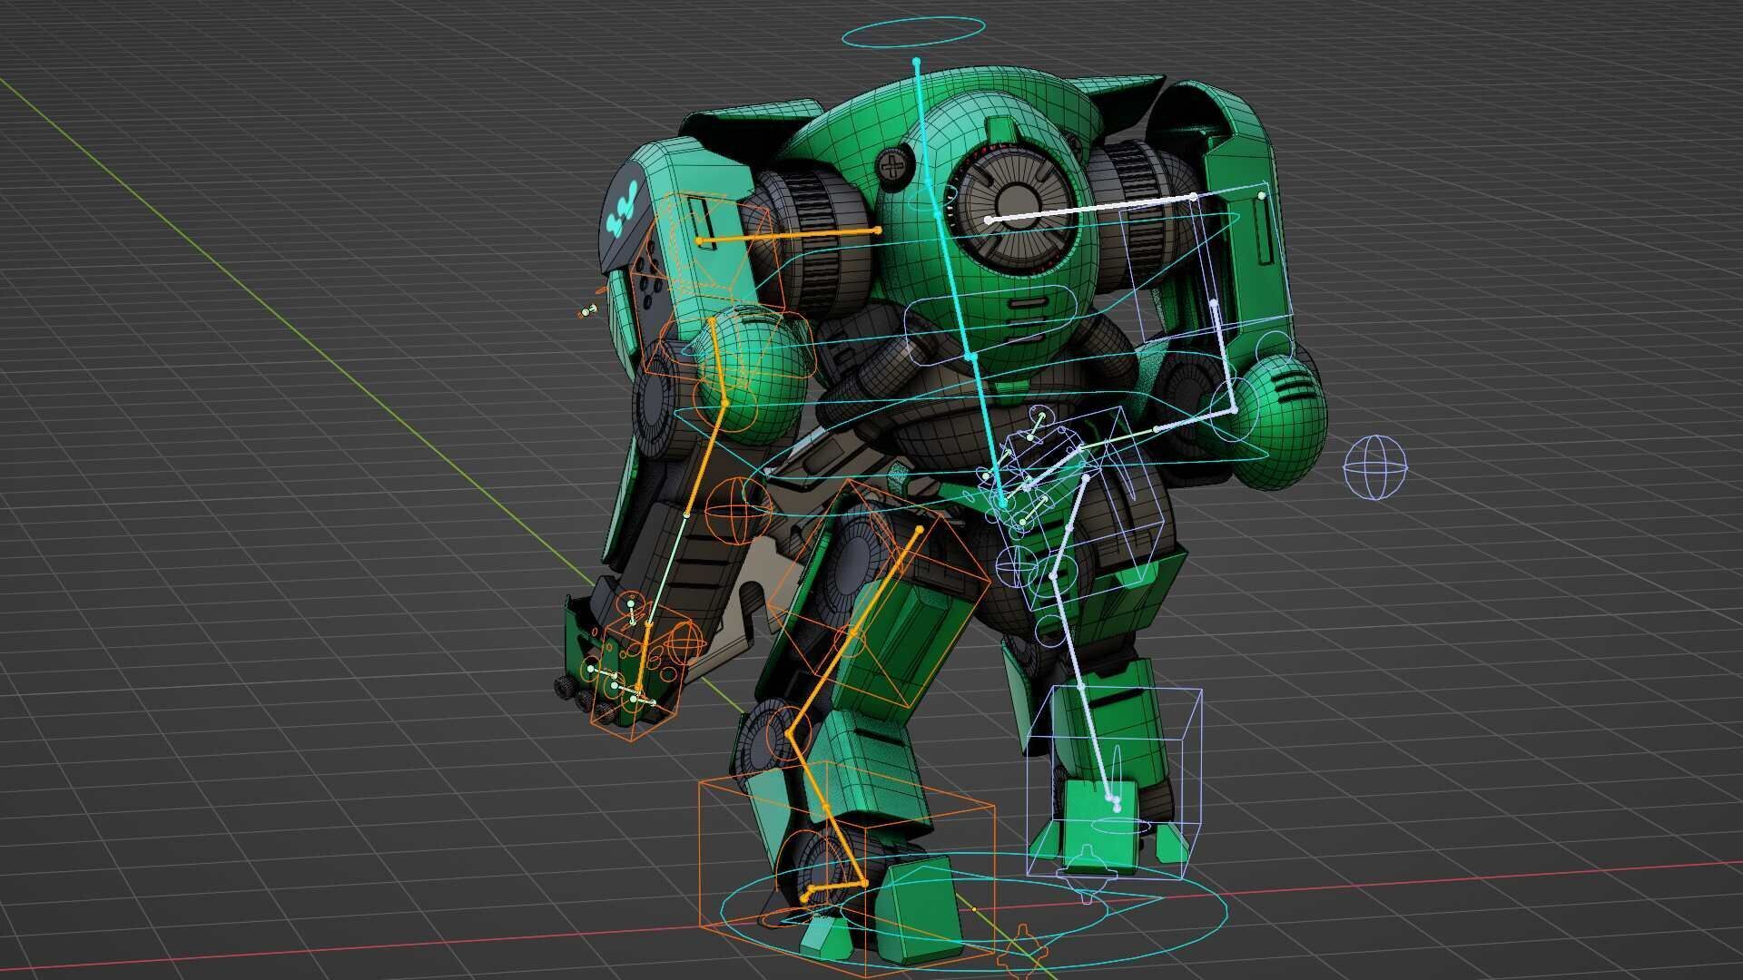Click the joint tip at top of spine bone
The image size is (1743, 980).
916,62
